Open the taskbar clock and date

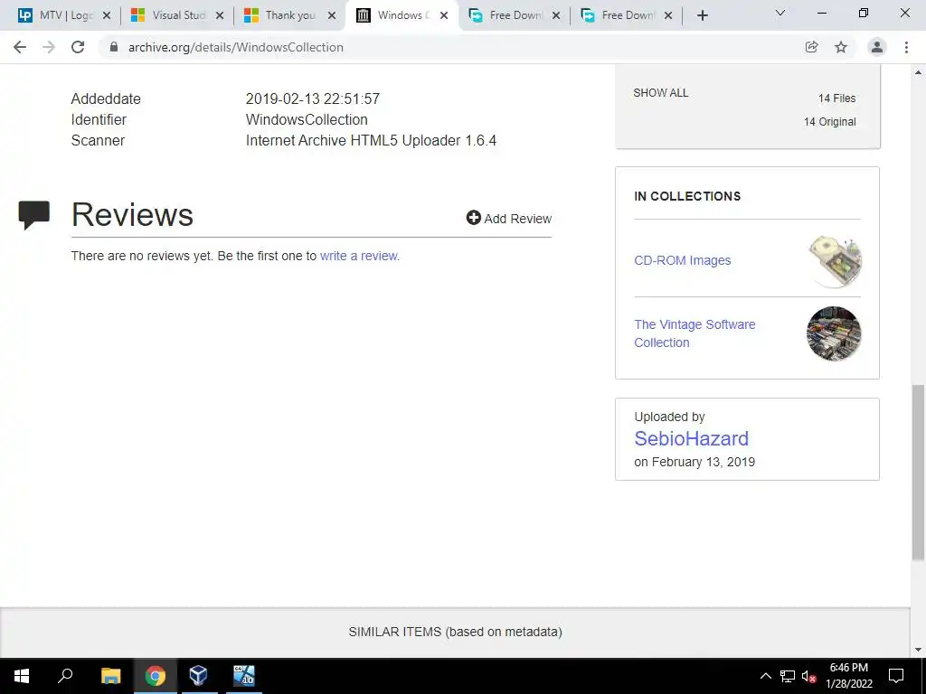coord(848,676)
